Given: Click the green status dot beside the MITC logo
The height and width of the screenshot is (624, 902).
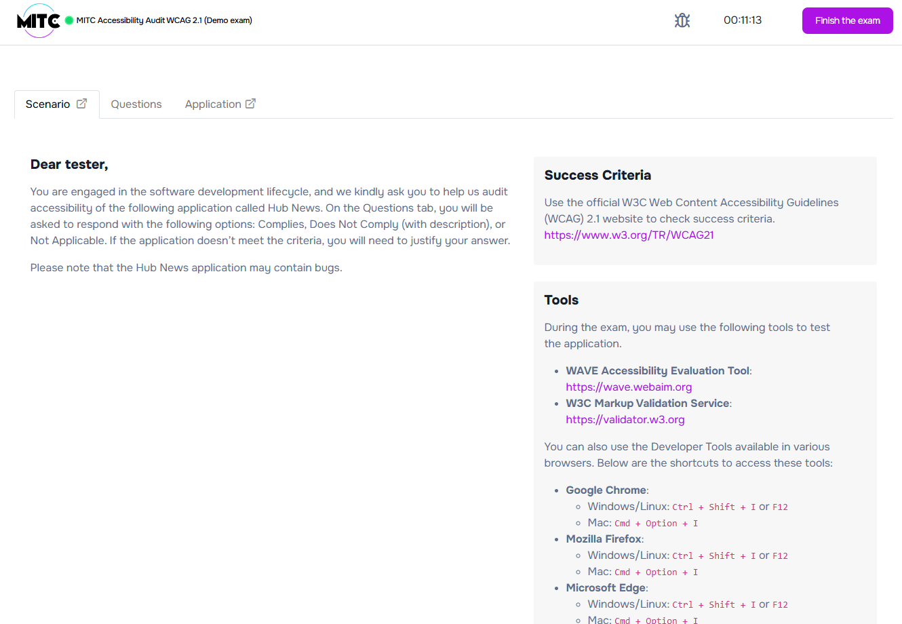Looking at the screenshot, I should (67, 20).
